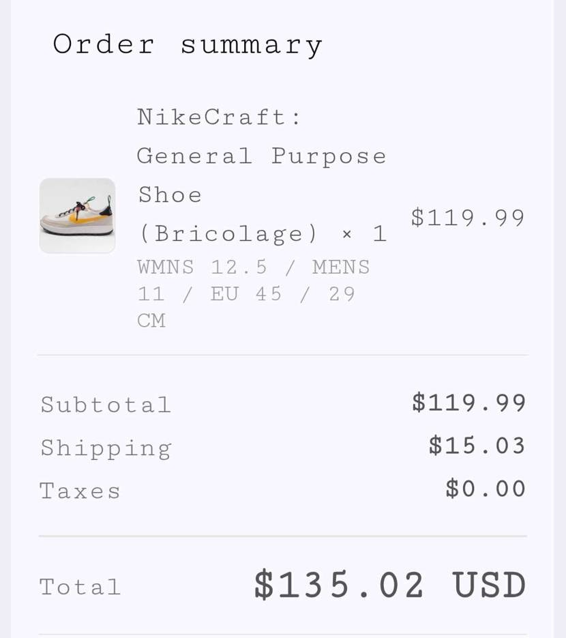This screenshot has height=638, width=566.
Task: Click the EU 45 size detail
Action: (245, 294)
